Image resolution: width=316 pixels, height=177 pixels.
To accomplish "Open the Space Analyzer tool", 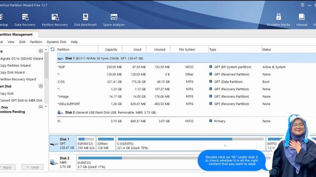I will click(114, 20).
